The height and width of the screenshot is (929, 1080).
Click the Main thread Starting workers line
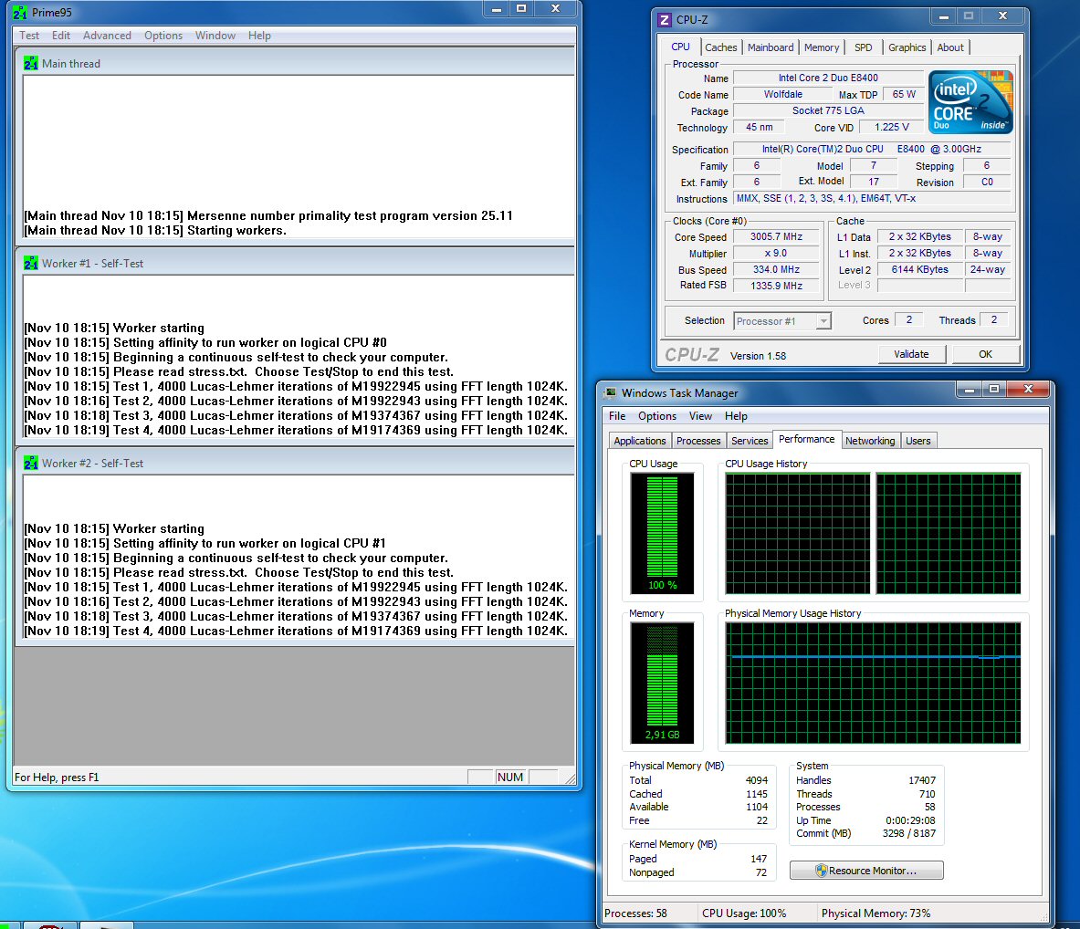(x=155, y=231)
